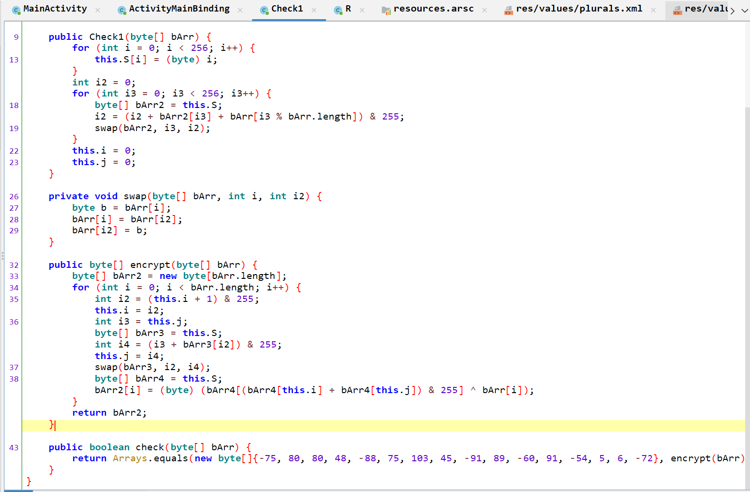This screenshot has height=492, width=750.
Task: Click line number 32 in the gutter
Action: [14, 265]
